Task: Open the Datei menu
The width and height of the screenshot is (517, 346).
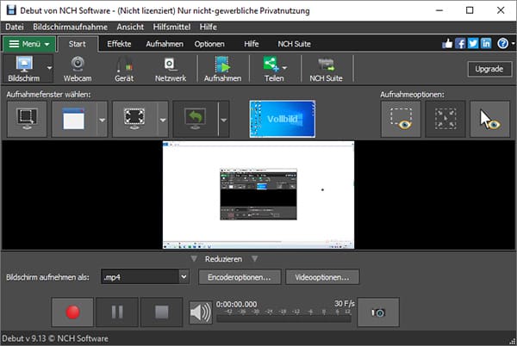Action: [x=15, y=27]
